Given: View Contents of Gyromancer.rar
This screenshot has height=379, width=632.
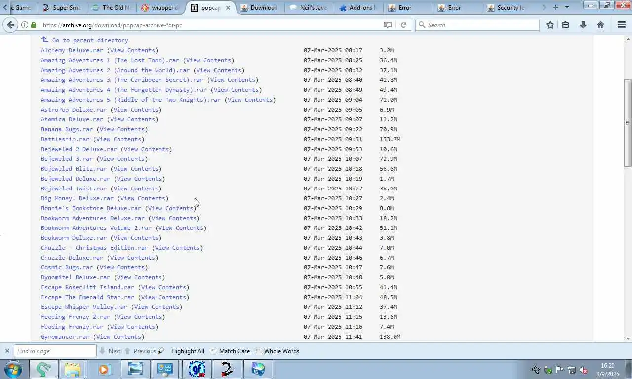Looking at the screenshot, I should coord(118,337).
